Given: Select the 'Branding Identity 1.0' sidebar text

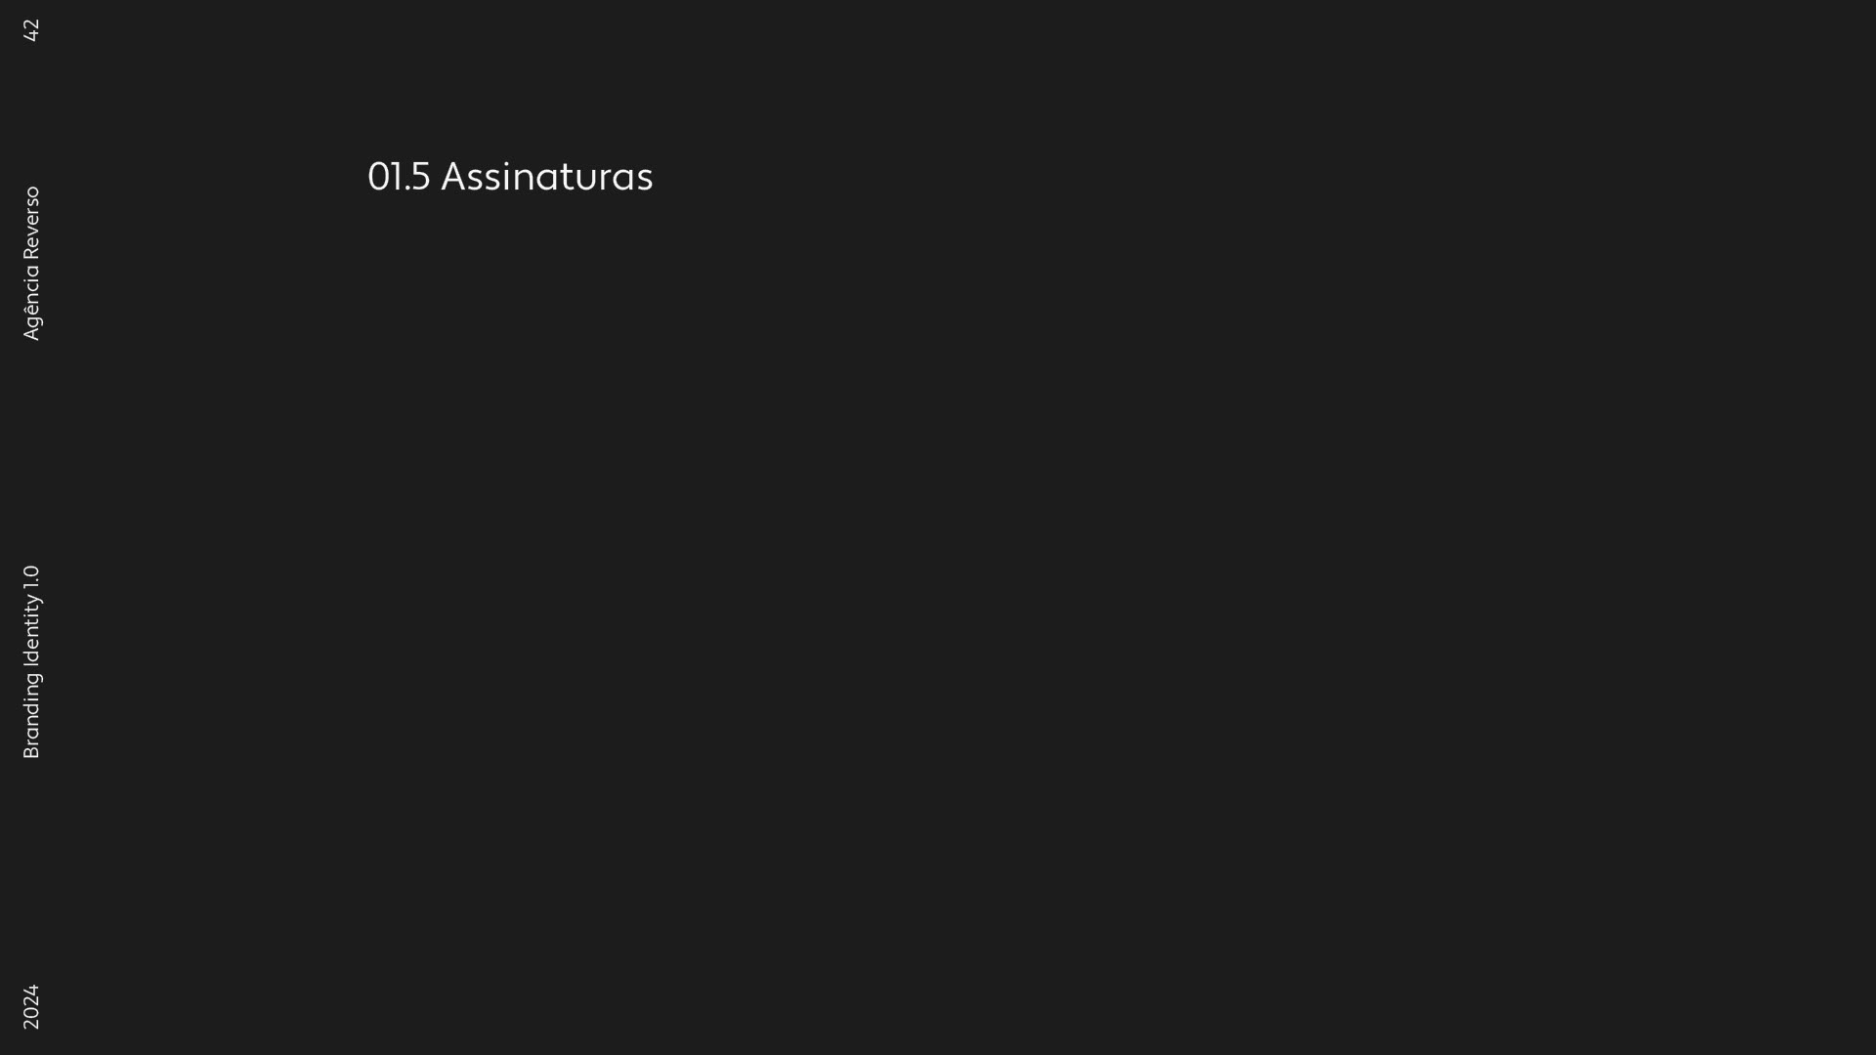Looking at the screenshot, I should (x=31, y=662).
